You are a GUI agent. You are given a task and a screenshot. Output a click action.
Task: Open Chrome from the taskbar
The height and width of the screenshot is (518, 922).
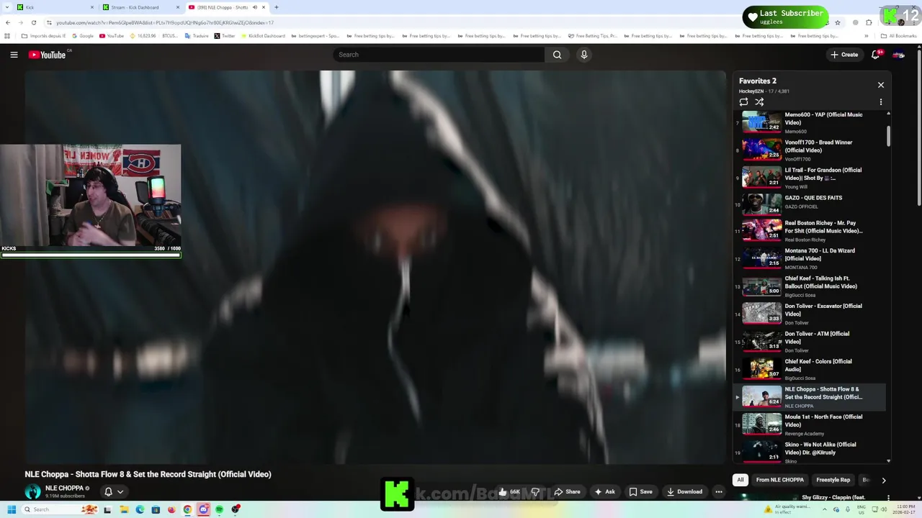187,509
